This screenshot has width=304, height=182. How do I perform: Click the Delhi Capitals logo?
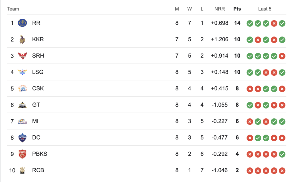pos(22,137)
